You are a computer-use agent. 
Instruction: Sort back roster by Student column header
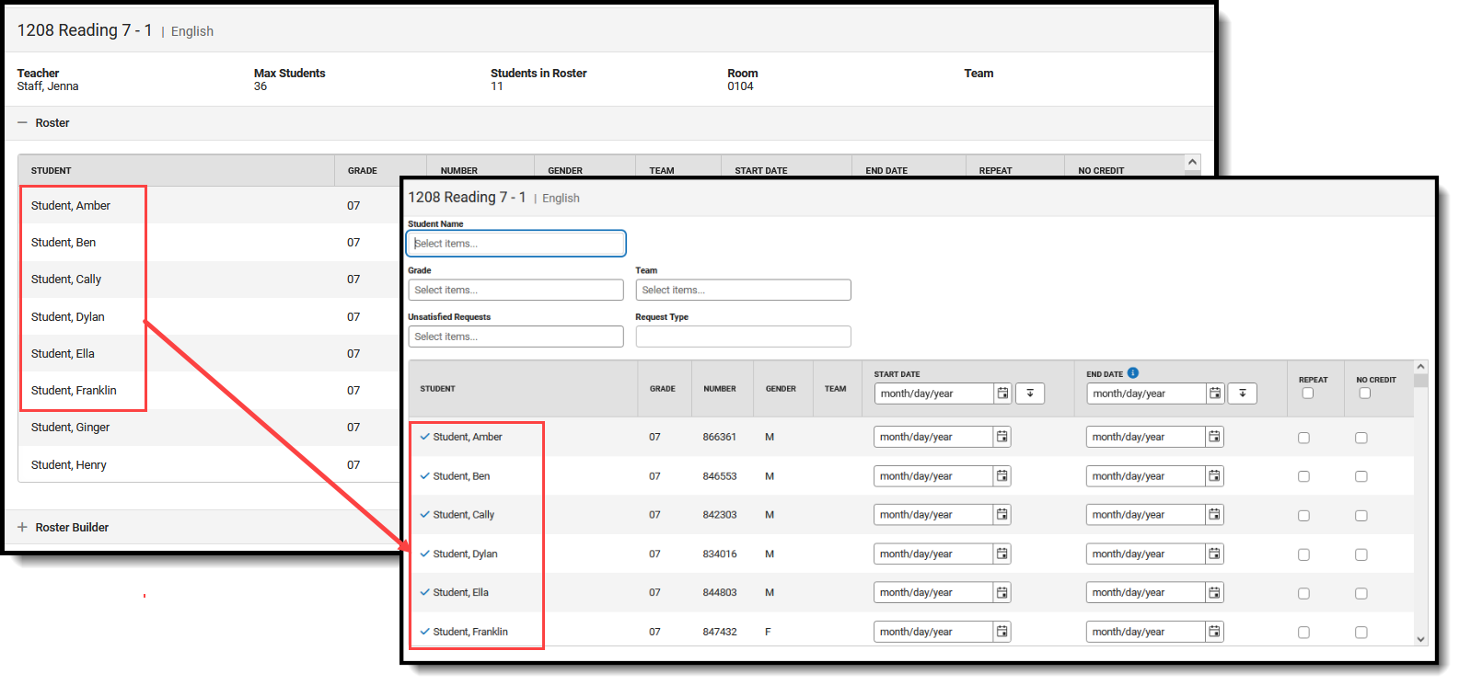click(x=52, y=171)
